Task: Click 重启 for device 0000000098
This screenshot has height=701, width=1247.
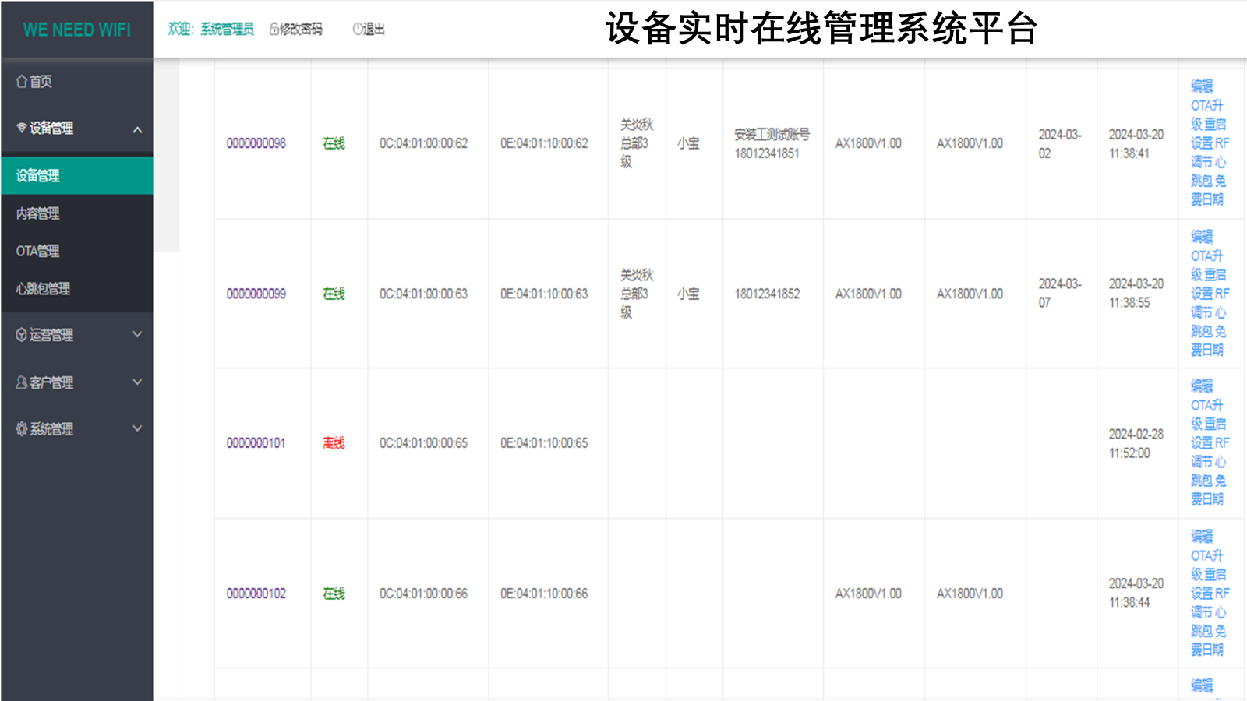Action: point(1216,124)
